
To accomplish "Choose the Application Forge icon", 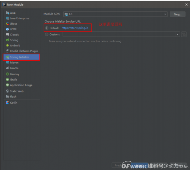I will tap(8, 85).
